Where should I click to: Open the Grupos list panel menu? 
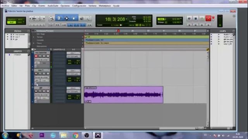tap(28, 51)
